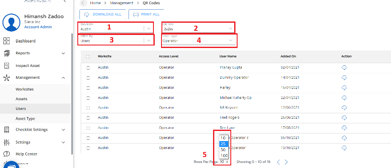Expand the Checklist Settings menu

pyautogui.click(x=63, y=130)
